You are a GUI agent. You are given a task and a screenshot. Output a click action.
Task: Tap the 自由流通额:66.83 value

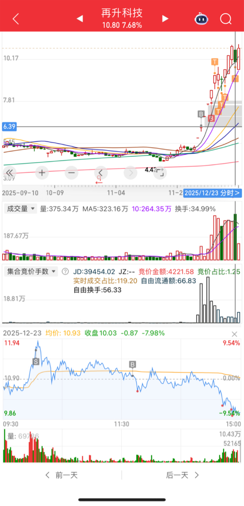pos(168,281)
